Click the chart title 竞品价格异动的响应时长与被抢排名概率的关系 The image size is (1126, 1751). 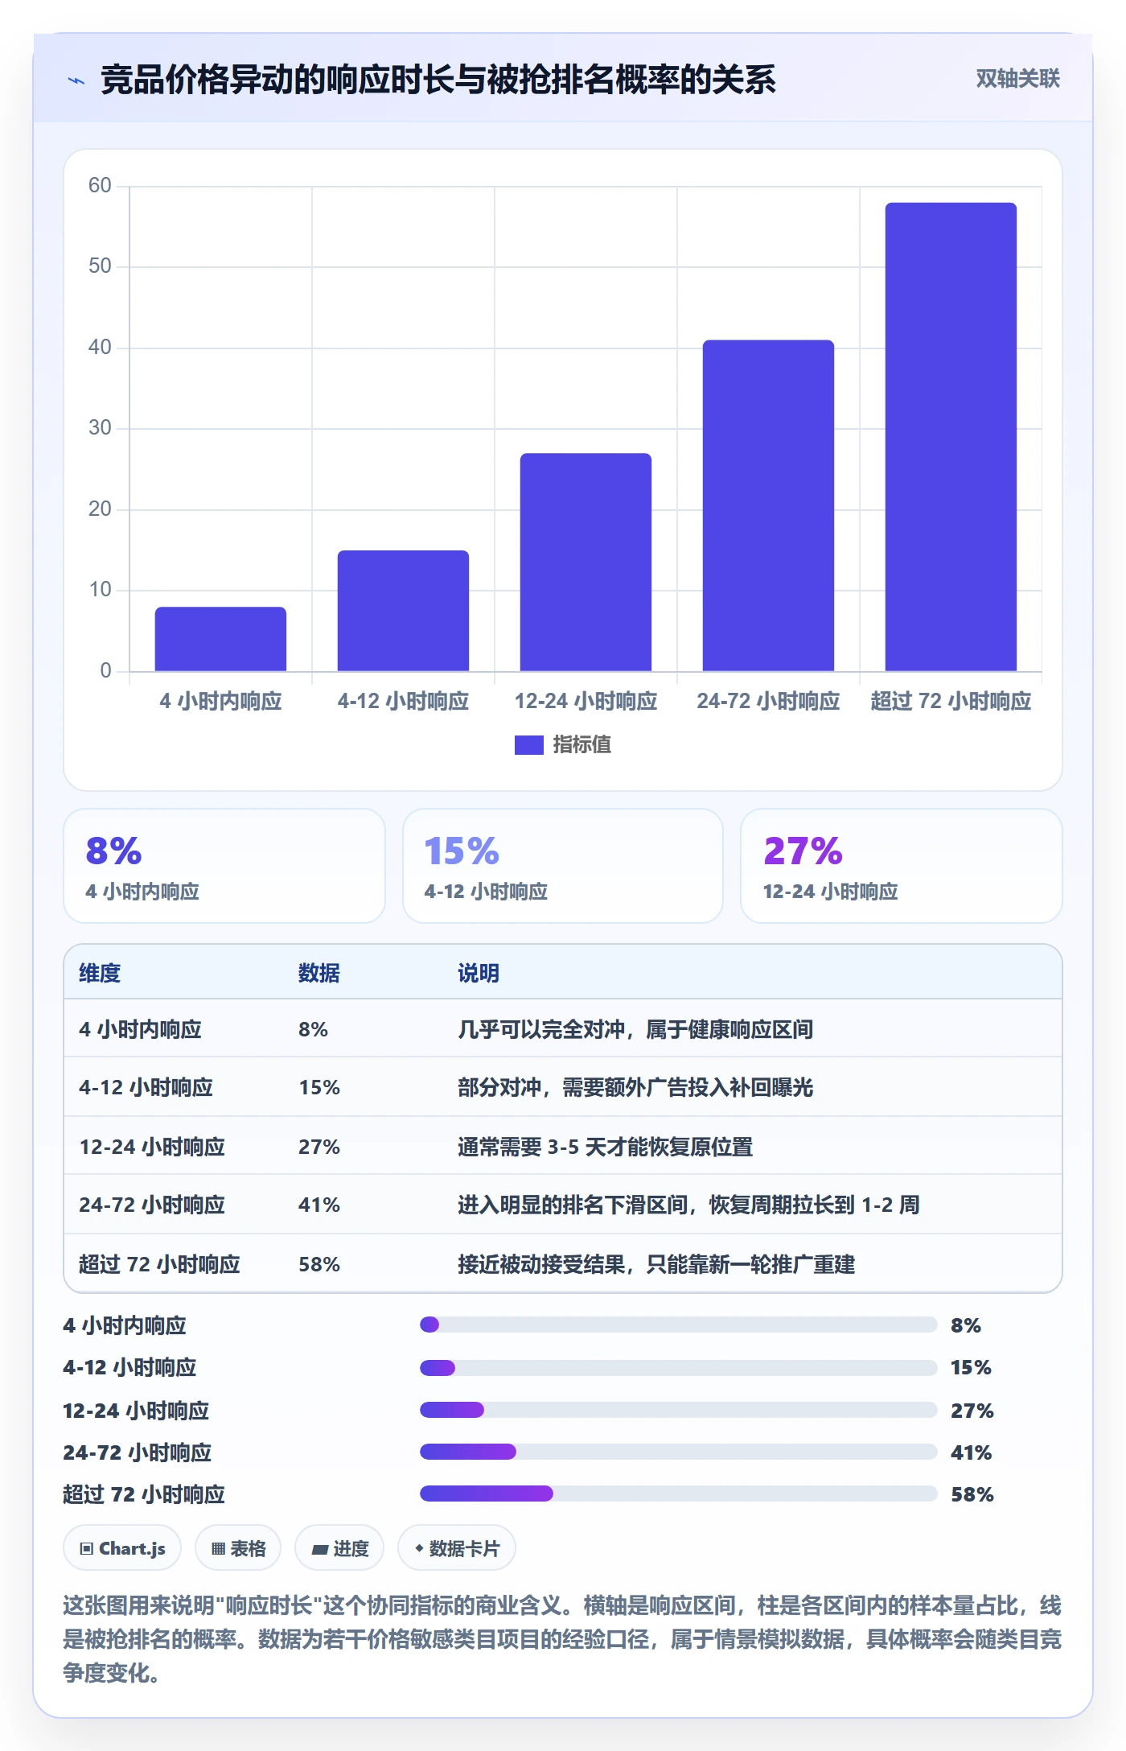[438, 80]
